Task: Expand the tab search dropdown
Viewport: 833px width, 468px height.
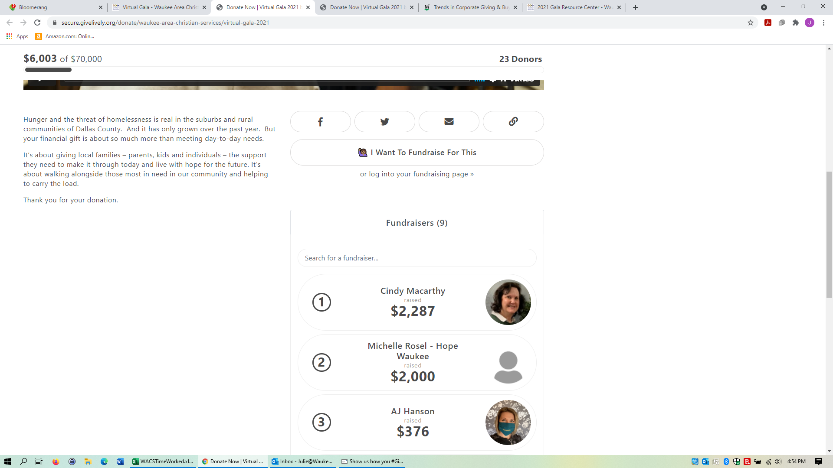Action: click(x=764, y=7)
